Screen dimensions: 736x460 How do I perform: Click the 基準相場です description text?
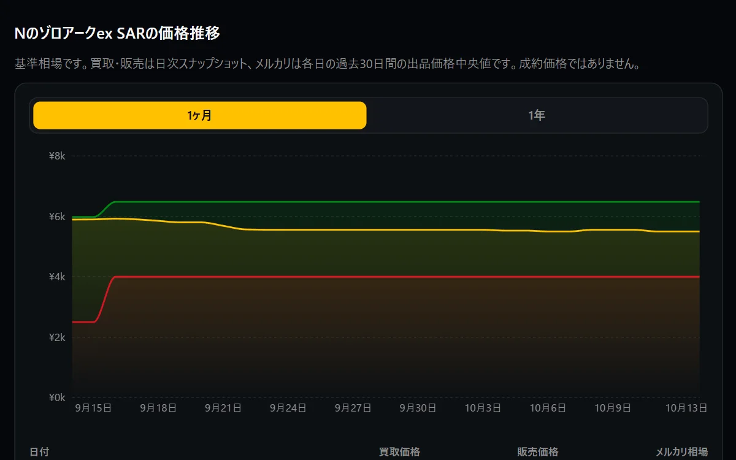click(328, 64)
